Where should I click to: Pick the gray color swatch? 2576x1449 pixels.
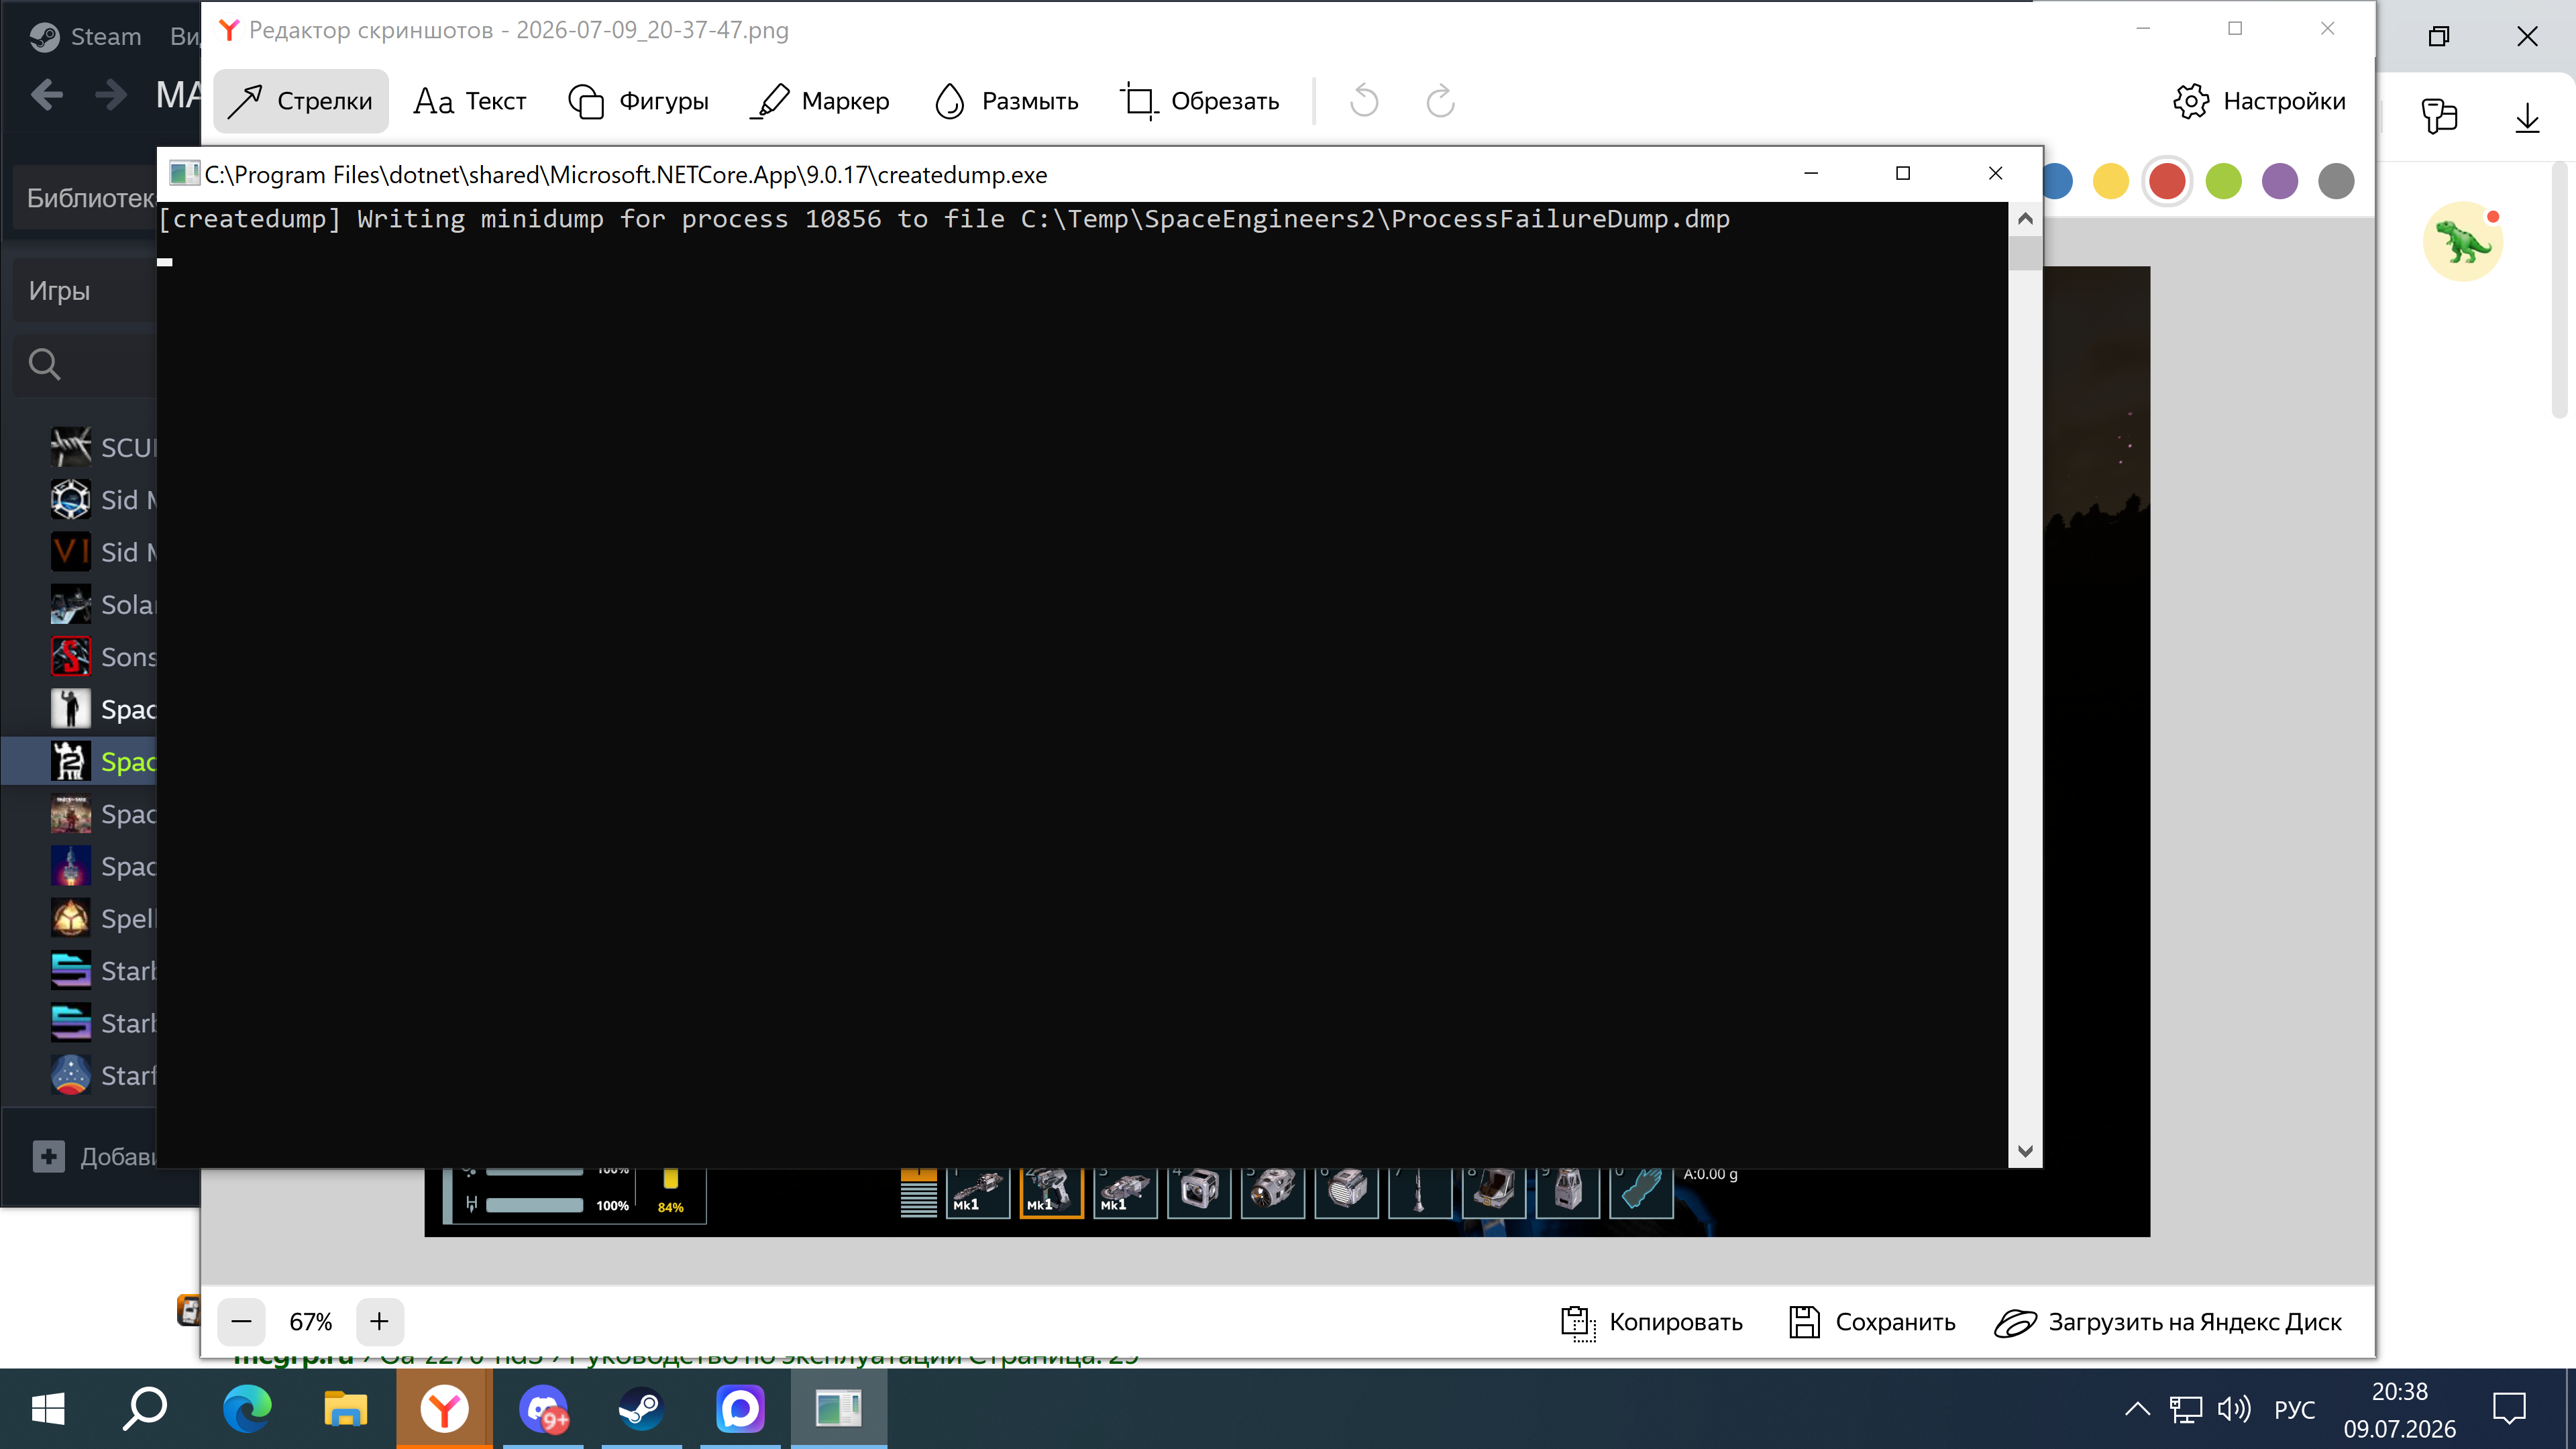point(2336,181)
